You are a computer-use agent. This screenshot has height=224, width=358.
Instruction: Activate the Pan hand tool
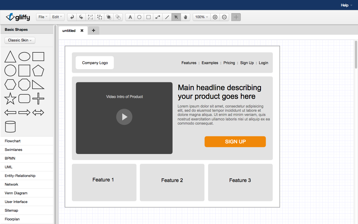(x=185, y=17)
